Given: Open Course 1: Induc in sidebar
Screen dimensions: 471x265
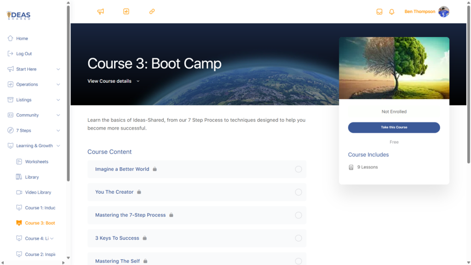Looking at the screenshot, I should pos(40,207).
